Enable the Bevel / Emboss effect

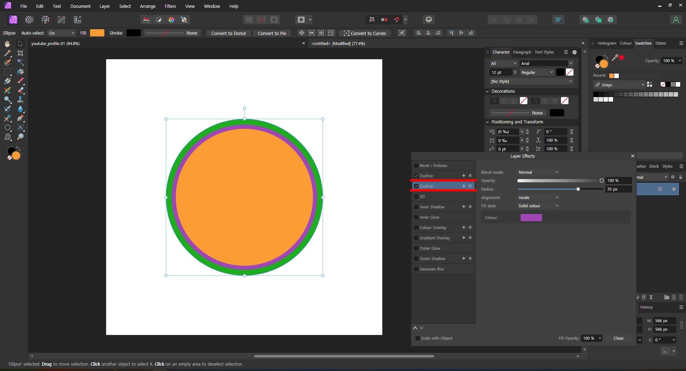[x=416, y=166]
